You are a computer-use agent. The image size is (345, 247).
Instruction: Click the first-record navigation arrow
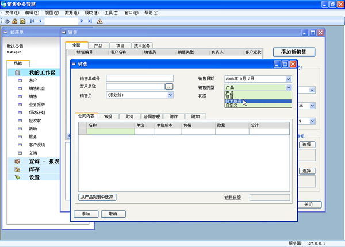coord(32,21)
